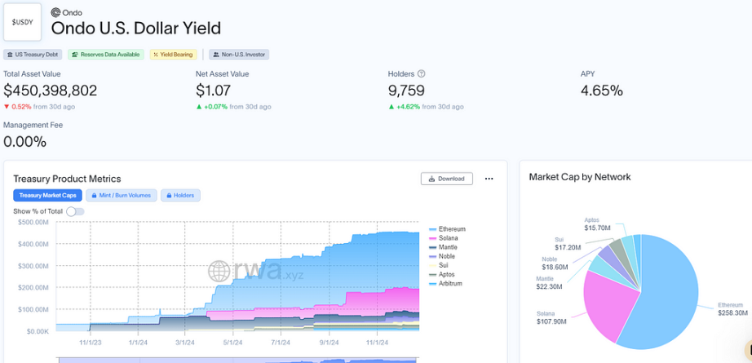Download the Treasury Product Metrics data
Screen dimensions: 752x363
coord(446,179)
